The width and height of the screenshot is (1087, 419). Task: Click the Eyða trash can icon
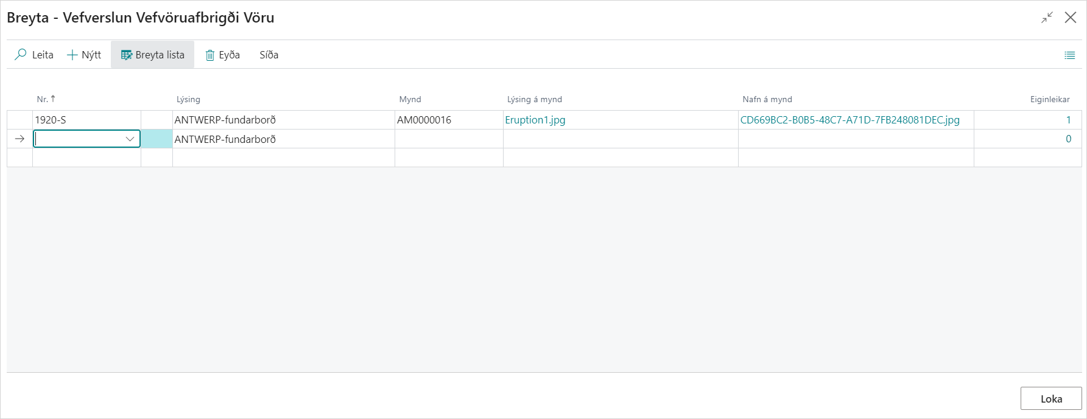tap(210, 55)
